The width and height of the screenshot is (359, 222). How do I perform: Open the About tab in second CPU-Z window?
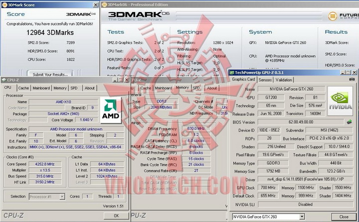tap(212, 88)
